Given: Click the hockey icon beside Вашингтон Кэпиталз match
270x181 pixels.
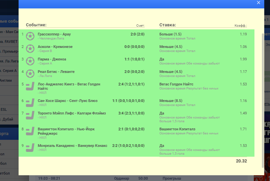Looking at the screenshot, I should 30,131.
